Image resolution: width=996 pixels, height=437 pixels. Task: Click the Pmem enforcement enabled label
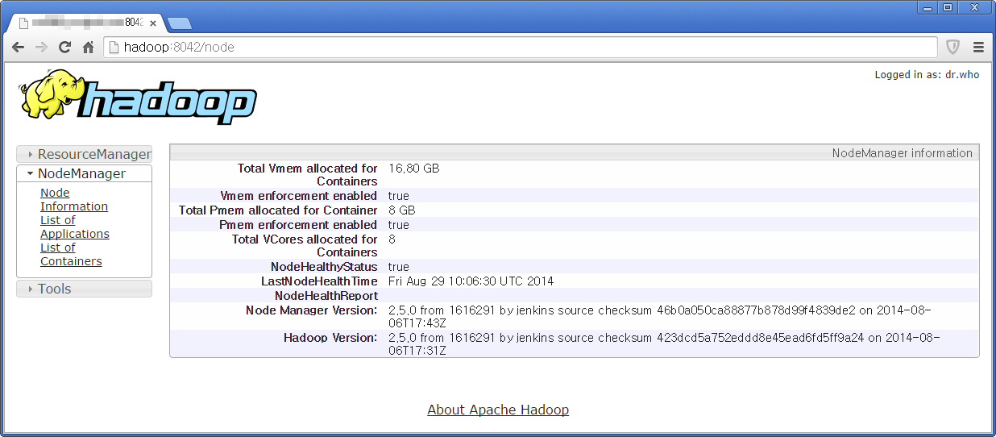click(x=298, y=225)
